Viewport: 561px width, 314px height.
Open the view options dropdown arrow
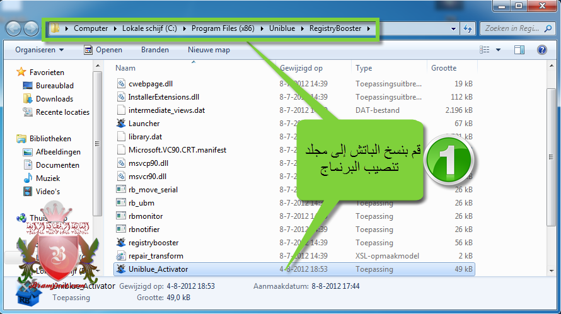click(x=498, y=50)
